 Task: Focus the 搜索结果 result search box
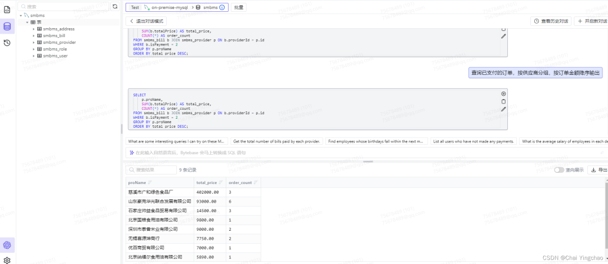(x=151, y=170)
